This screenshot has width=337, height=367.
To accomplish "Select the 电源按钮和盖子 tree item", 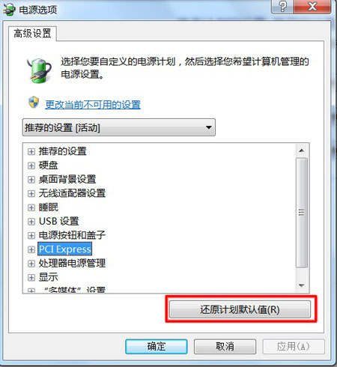I will [72, 235].
